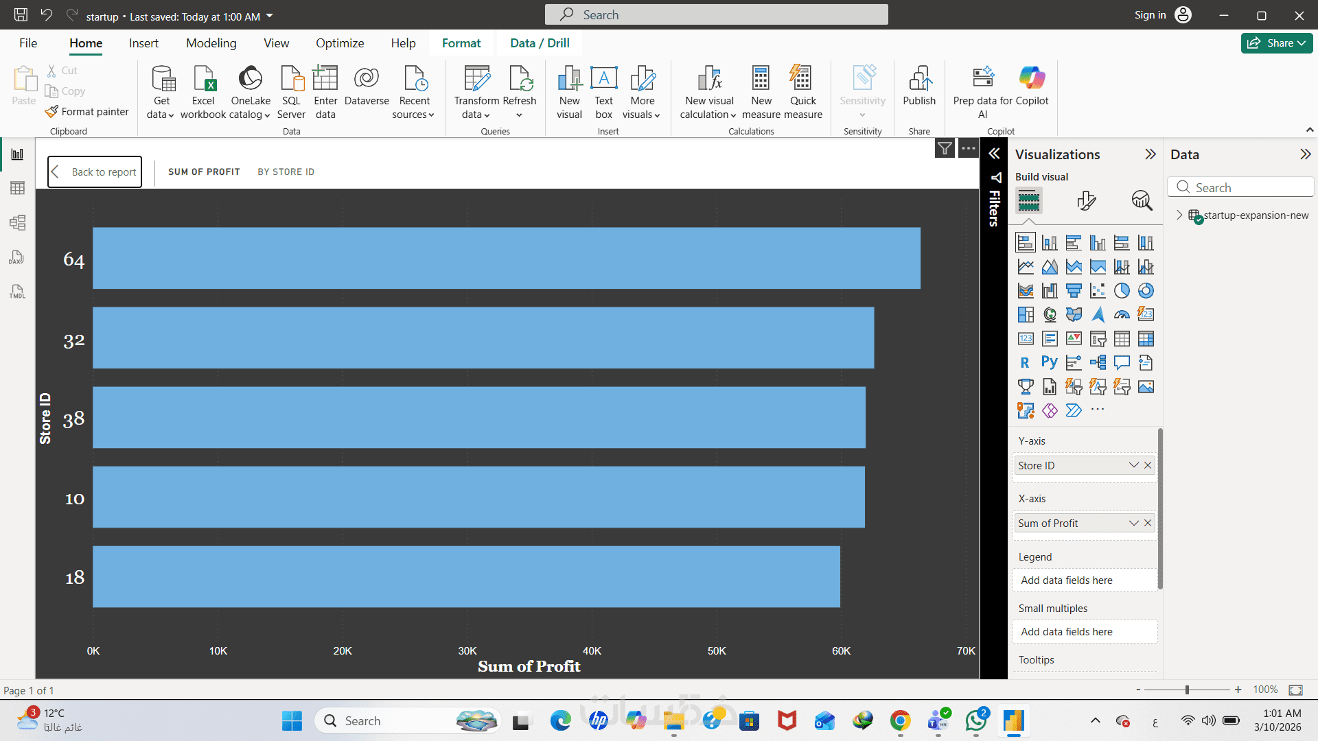1318x741 pixels.
Task: Open the Sum of Profit field dropdown
Action: pyautogui.click(x=1134, y=523)
